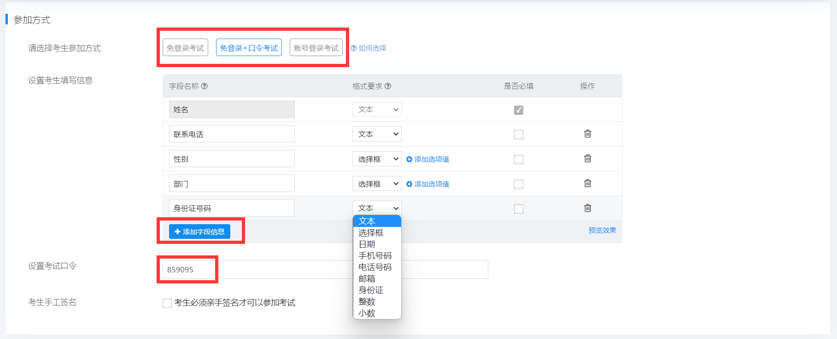Choose 免登录+口令考试 participation mode
Viewport: 837px width, 339px height.
(x=249, y=48)
